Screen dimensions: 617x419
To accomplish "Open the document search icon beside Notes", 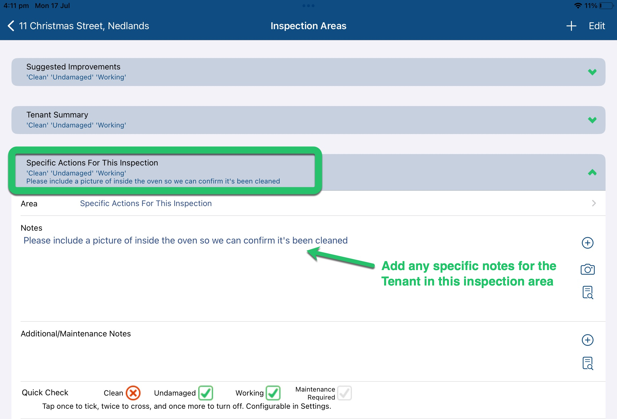I will click(587, 292).
